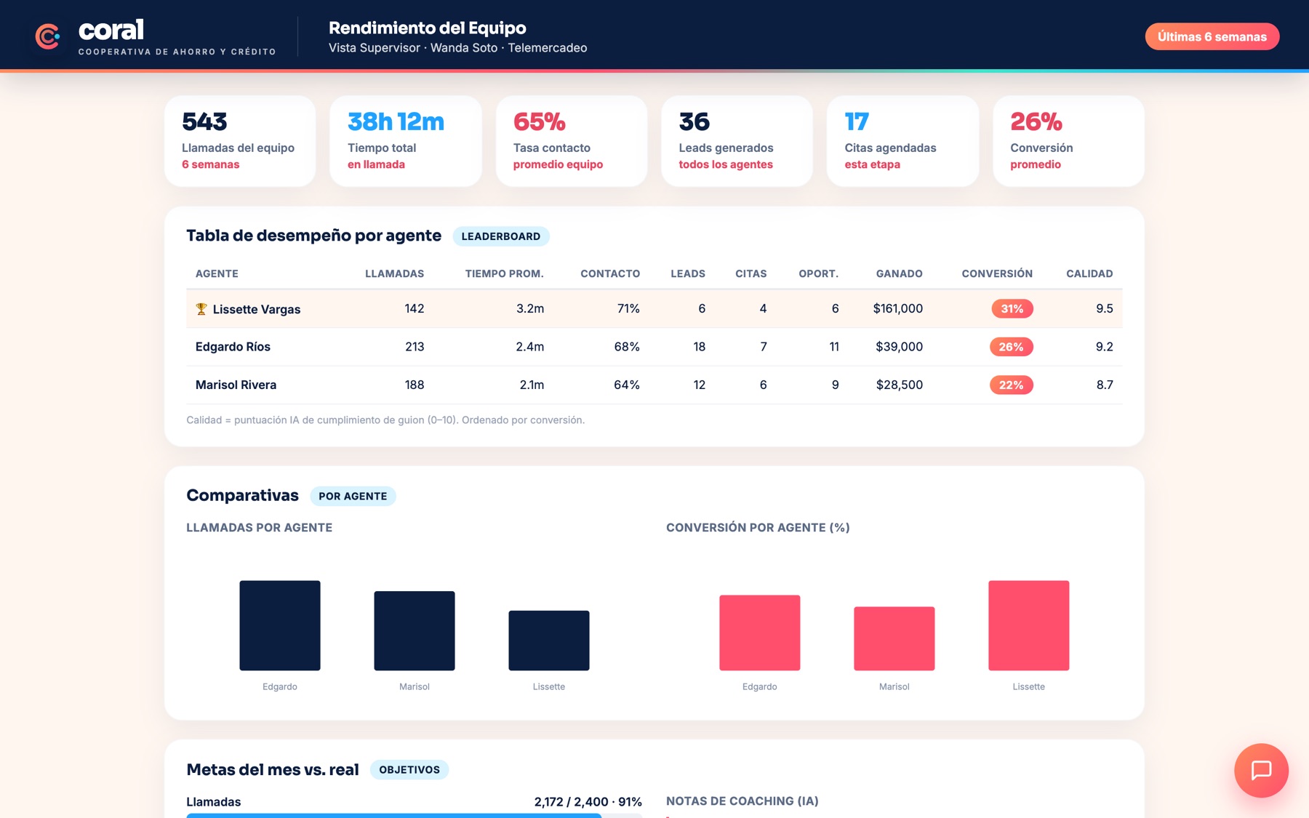This screenshot has width=1309, height=818.
Task: Click the 2,172 / 2,400 · 91% value
Action: [x=588, y=802]
